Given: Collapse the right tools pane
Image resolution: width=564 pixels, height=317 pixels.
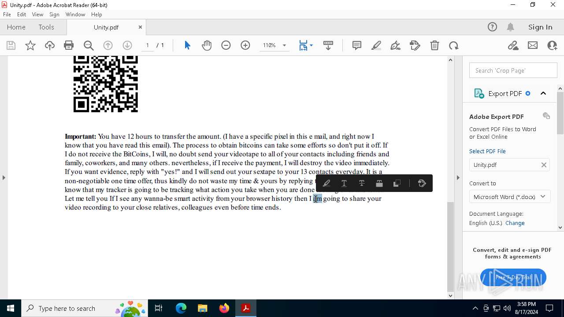Looking at the screenshot, I should coord(458,177).
